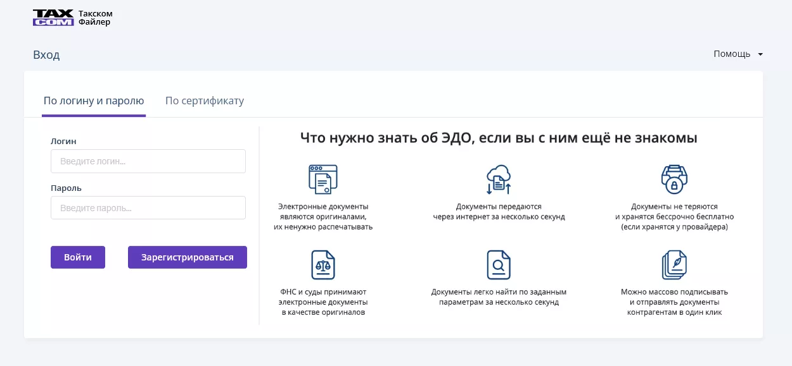
Task: Switch to the По сертификату tab
Action: click(x=205, y=101)
